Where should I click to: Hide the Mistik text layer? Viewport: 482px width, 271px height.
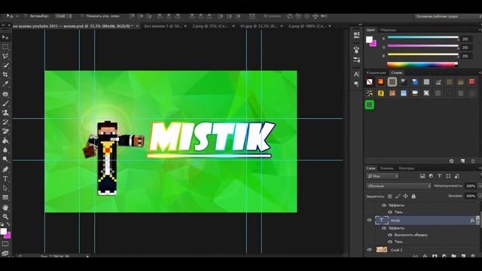click(370, 220)
